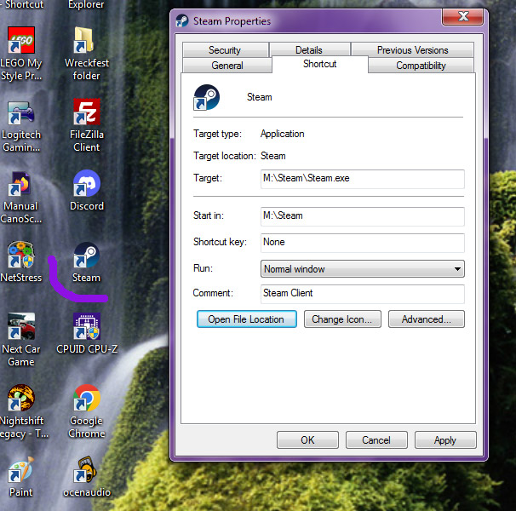This screenshot has height=511, width=516.
Task: Open the Previous Versions tab
Action: tap(413, 50)
